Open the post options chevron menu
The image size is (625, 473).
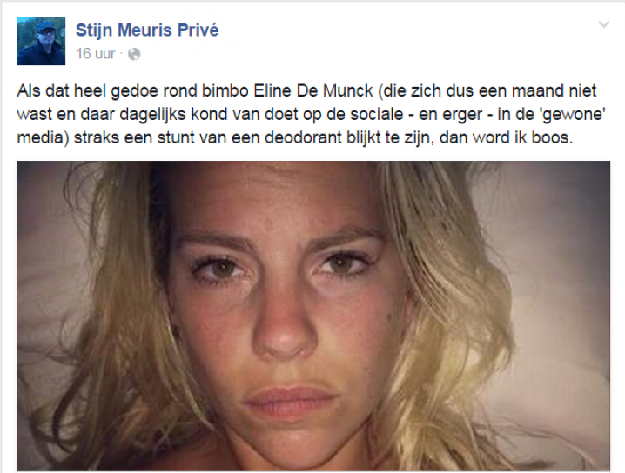604,24
